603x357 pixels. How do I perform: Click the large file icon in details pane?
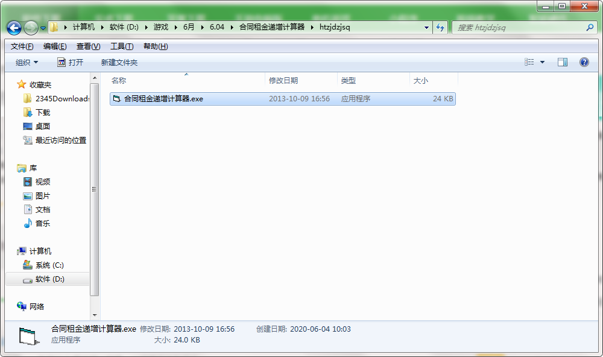pyautogui.click(x=29, y=336)
